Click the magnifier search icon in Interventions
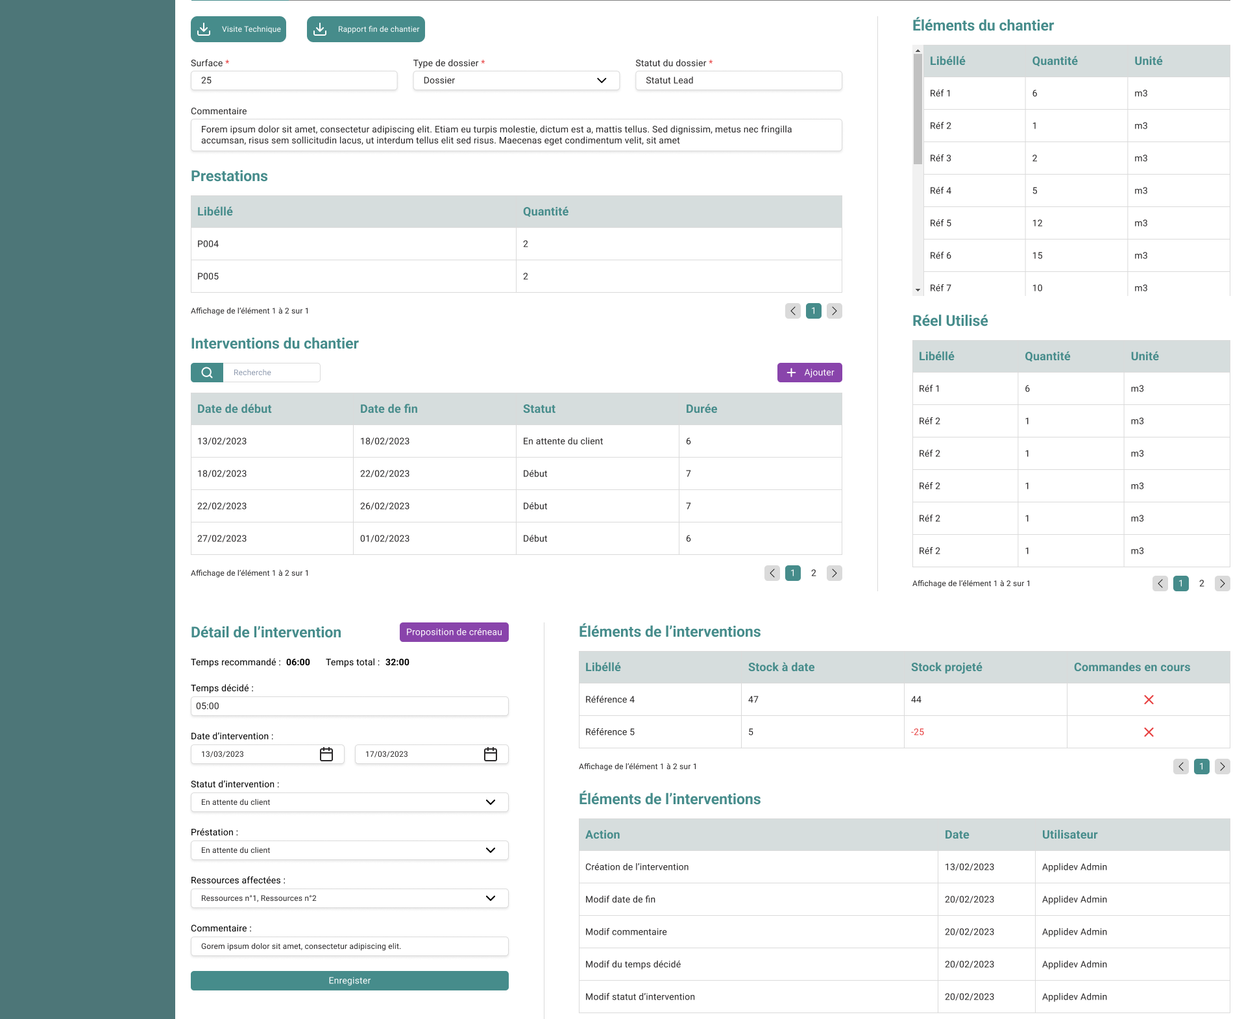Screen dimensions: 1244x1019 [207, 373]
